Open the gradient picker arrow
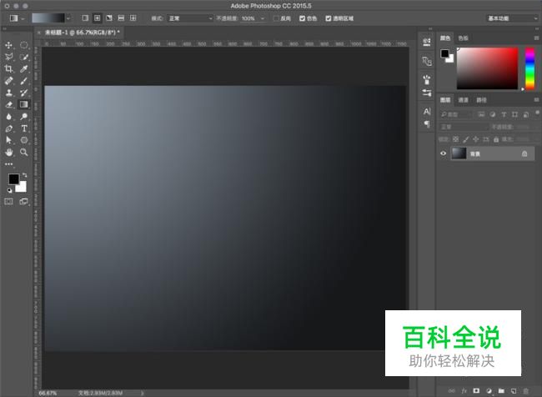The width and height of the screenshot is (542, 397). pyautogui.click(x=68, y=18)
